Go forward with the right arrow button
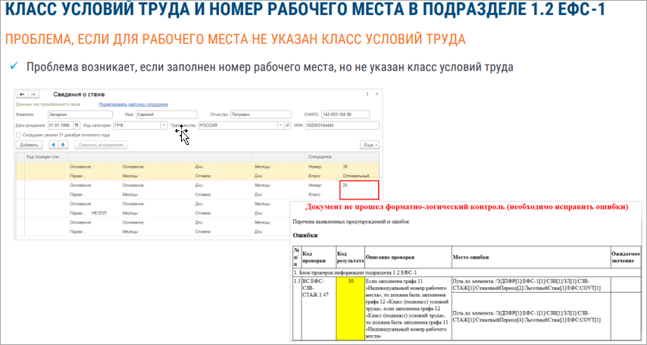This screenshot has width=647, height=345. pyautogui.click(x=34, y=95)
